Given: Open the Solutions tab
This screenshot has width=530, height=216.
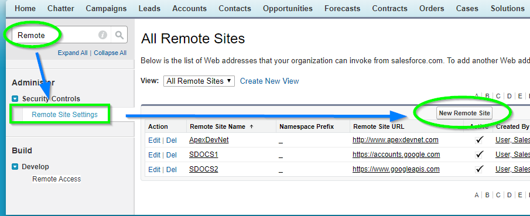Looking at the screenshot, I should (507, 8).
